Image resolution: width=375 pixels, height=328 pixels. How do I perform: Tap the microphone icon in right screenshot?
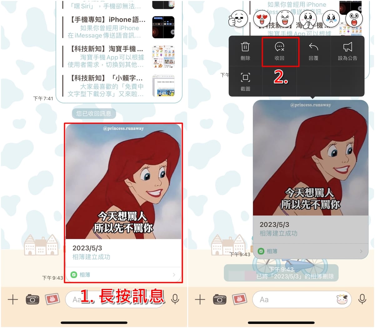(x=362, y=300)
